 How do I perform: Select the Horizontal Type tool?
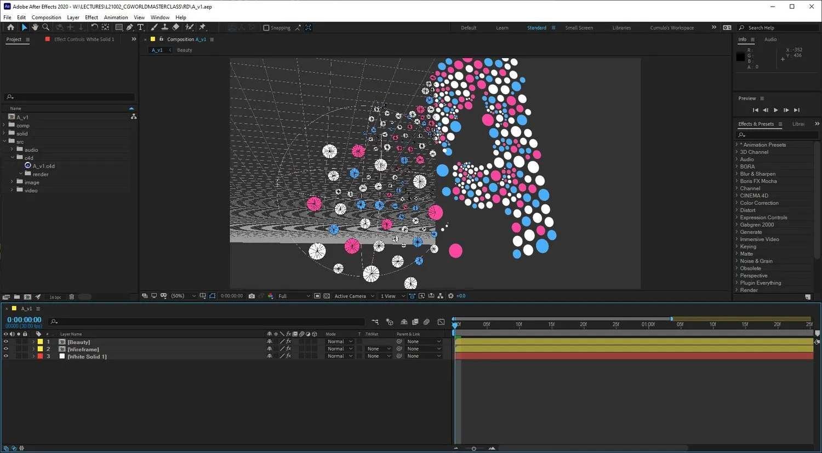(x=140, y=27)
